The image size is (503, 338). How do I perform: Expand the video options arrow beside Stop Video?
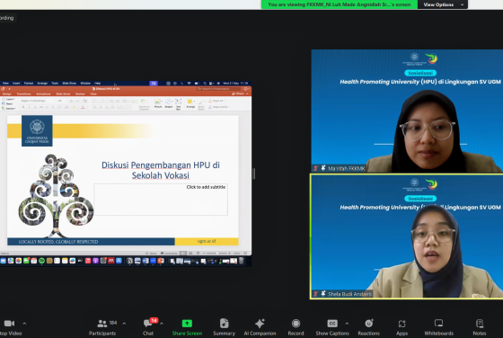coord(24,324)
